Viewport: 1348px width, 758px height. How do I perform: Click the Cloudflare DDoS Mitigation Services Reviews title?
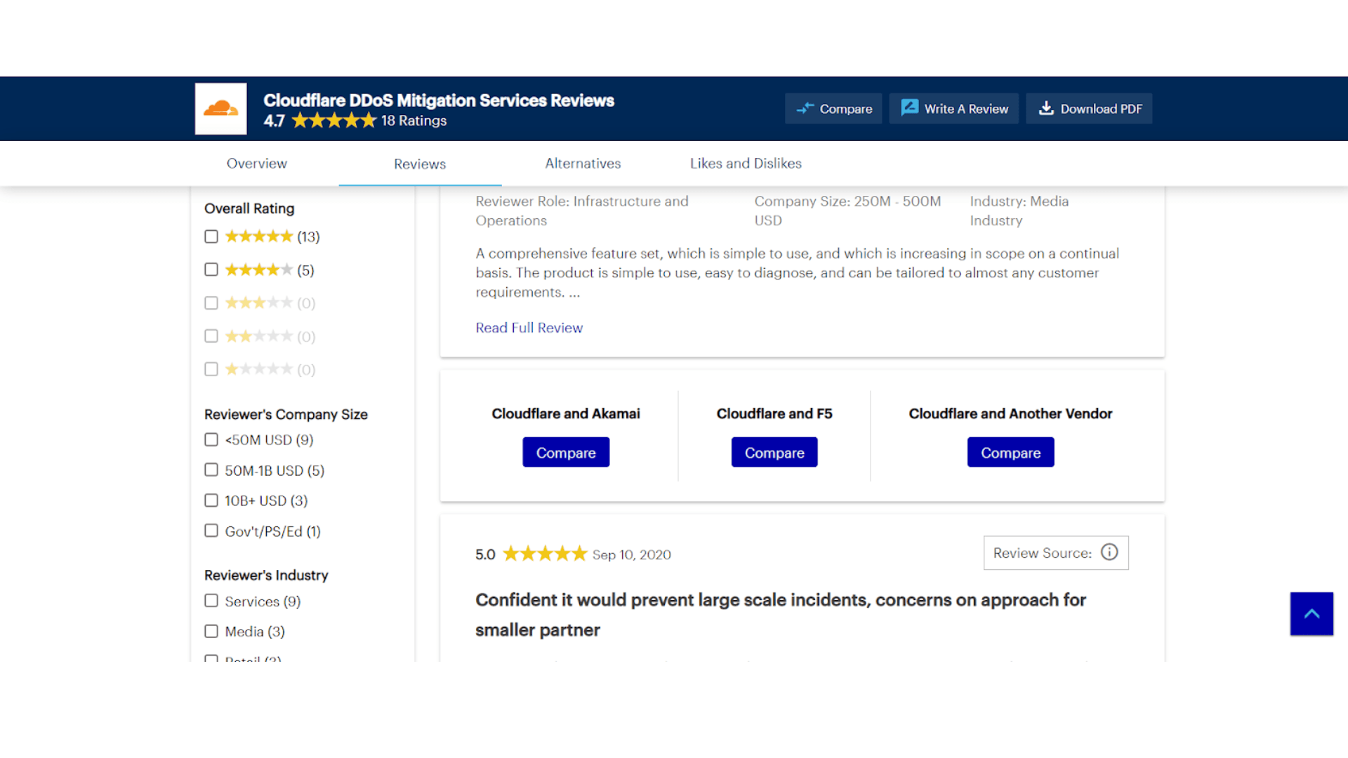pyautogui.click(x=439, y=100)
